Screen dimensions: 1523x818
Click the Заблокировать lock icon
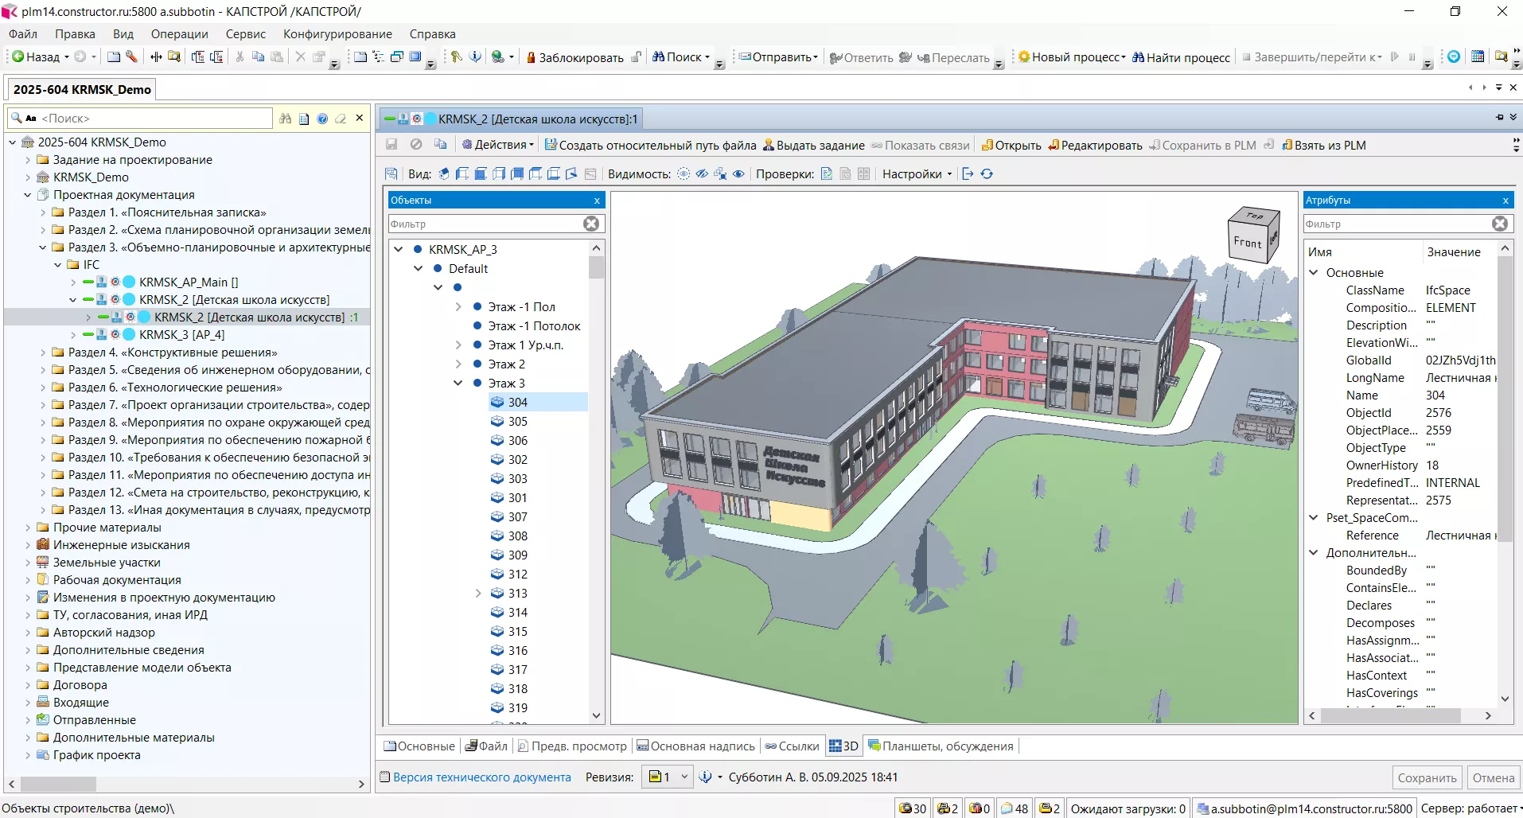pos(531,57)
